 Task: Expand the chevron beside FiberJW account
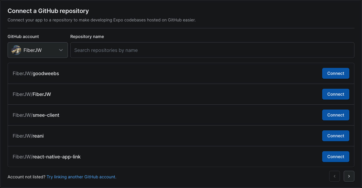[x=61, y=50]
